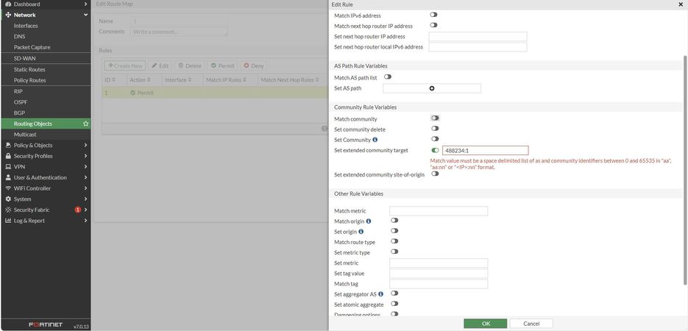Close the Edit Rule panel

pos(680,4)
